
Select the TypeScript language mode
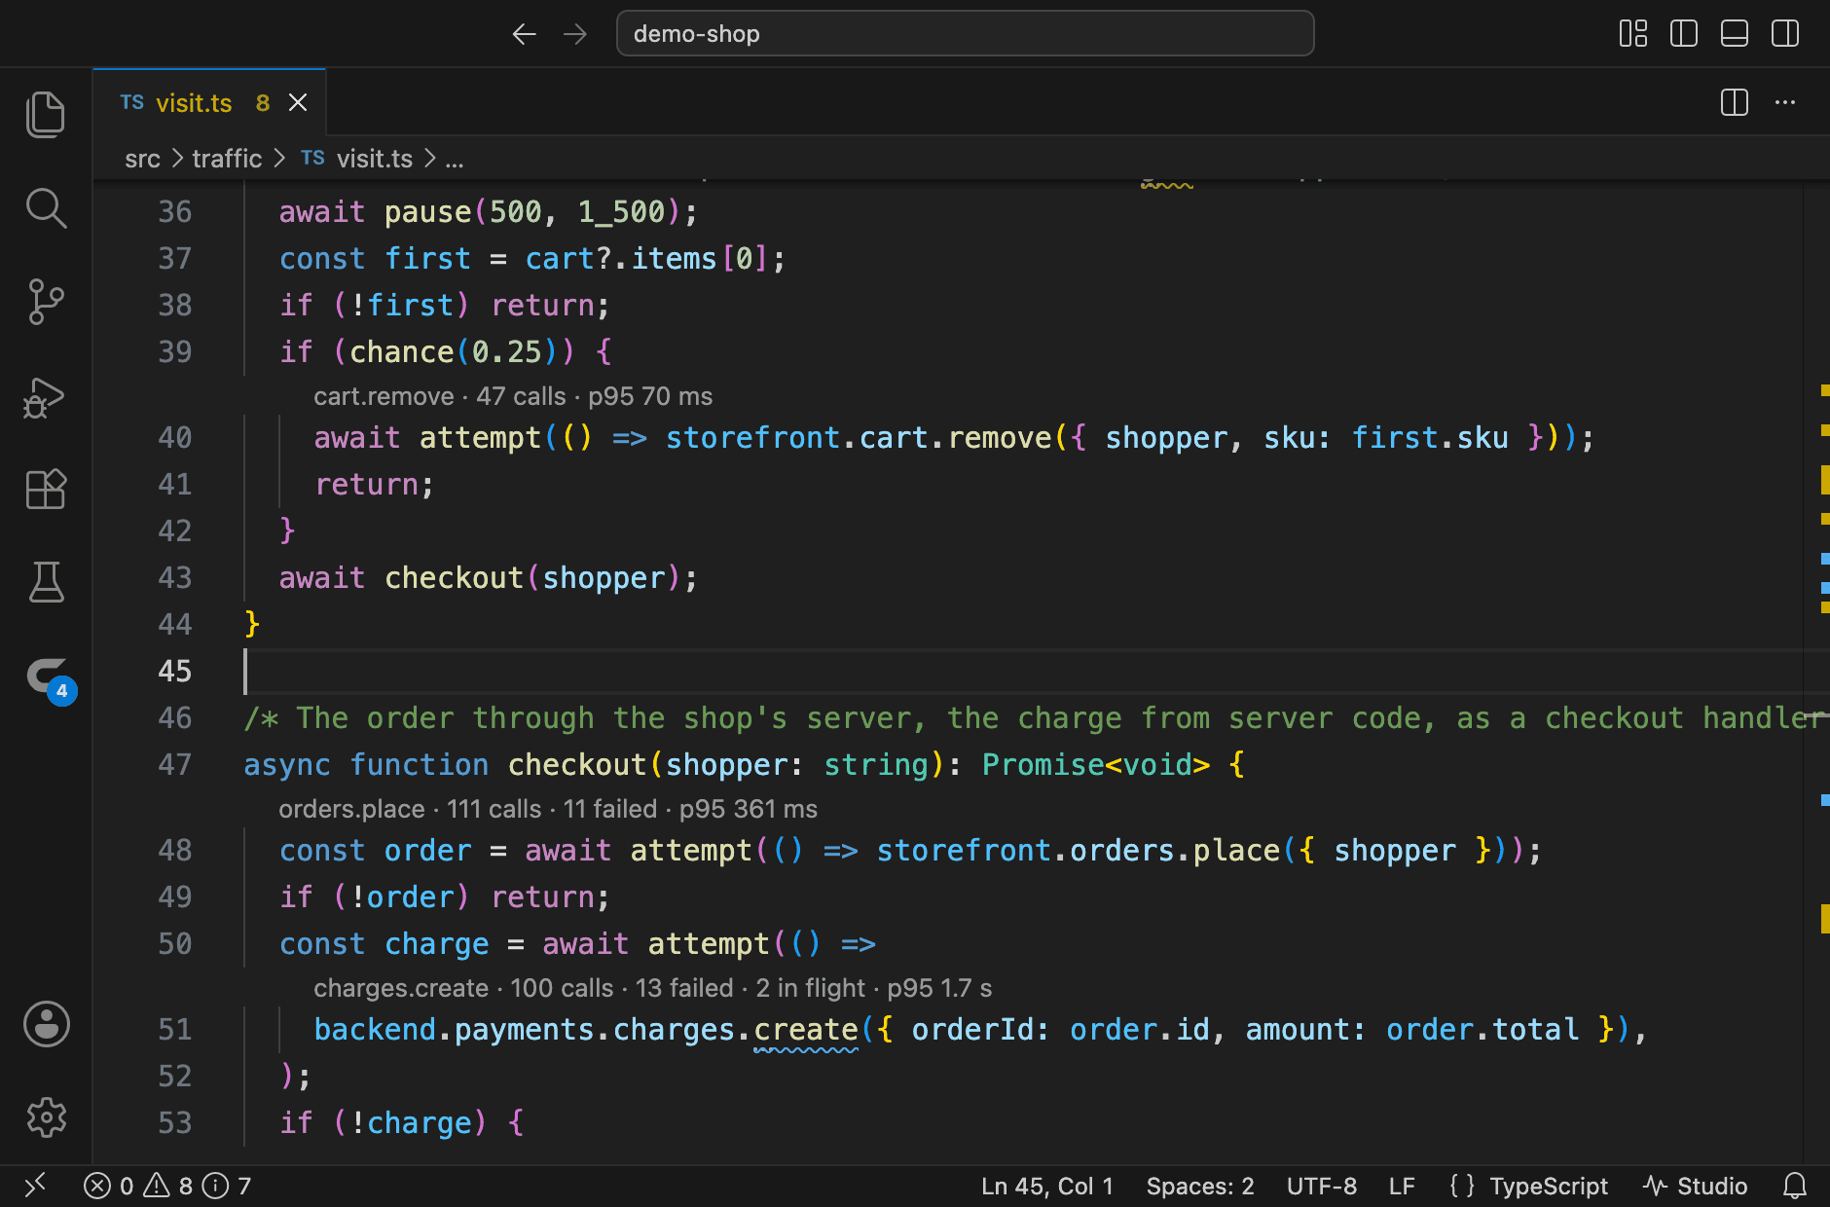[1549, 1186]
